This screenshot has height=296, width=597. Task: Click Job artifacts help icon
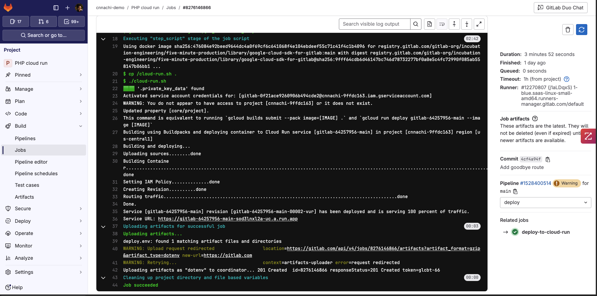[x=535, y=119]
